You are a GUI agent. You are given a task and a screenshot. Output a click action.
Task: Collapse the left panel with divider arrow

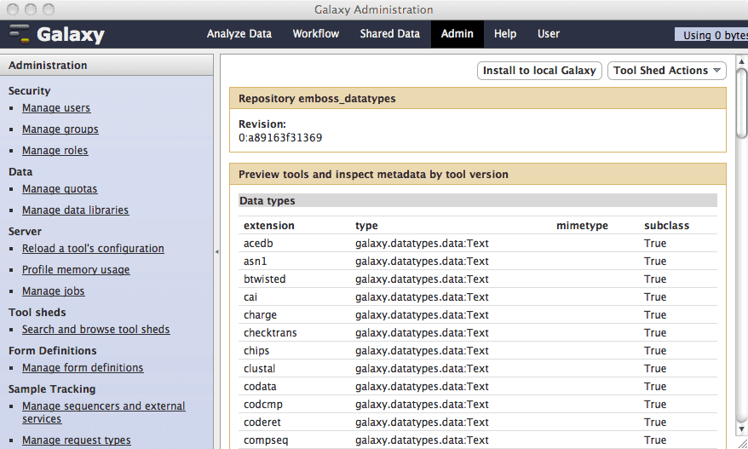coord(216,252)
